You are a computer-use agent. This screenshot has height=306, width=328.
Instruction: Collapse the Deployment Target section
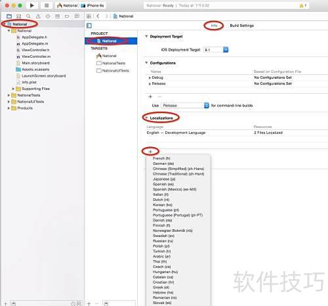[146, 36]
